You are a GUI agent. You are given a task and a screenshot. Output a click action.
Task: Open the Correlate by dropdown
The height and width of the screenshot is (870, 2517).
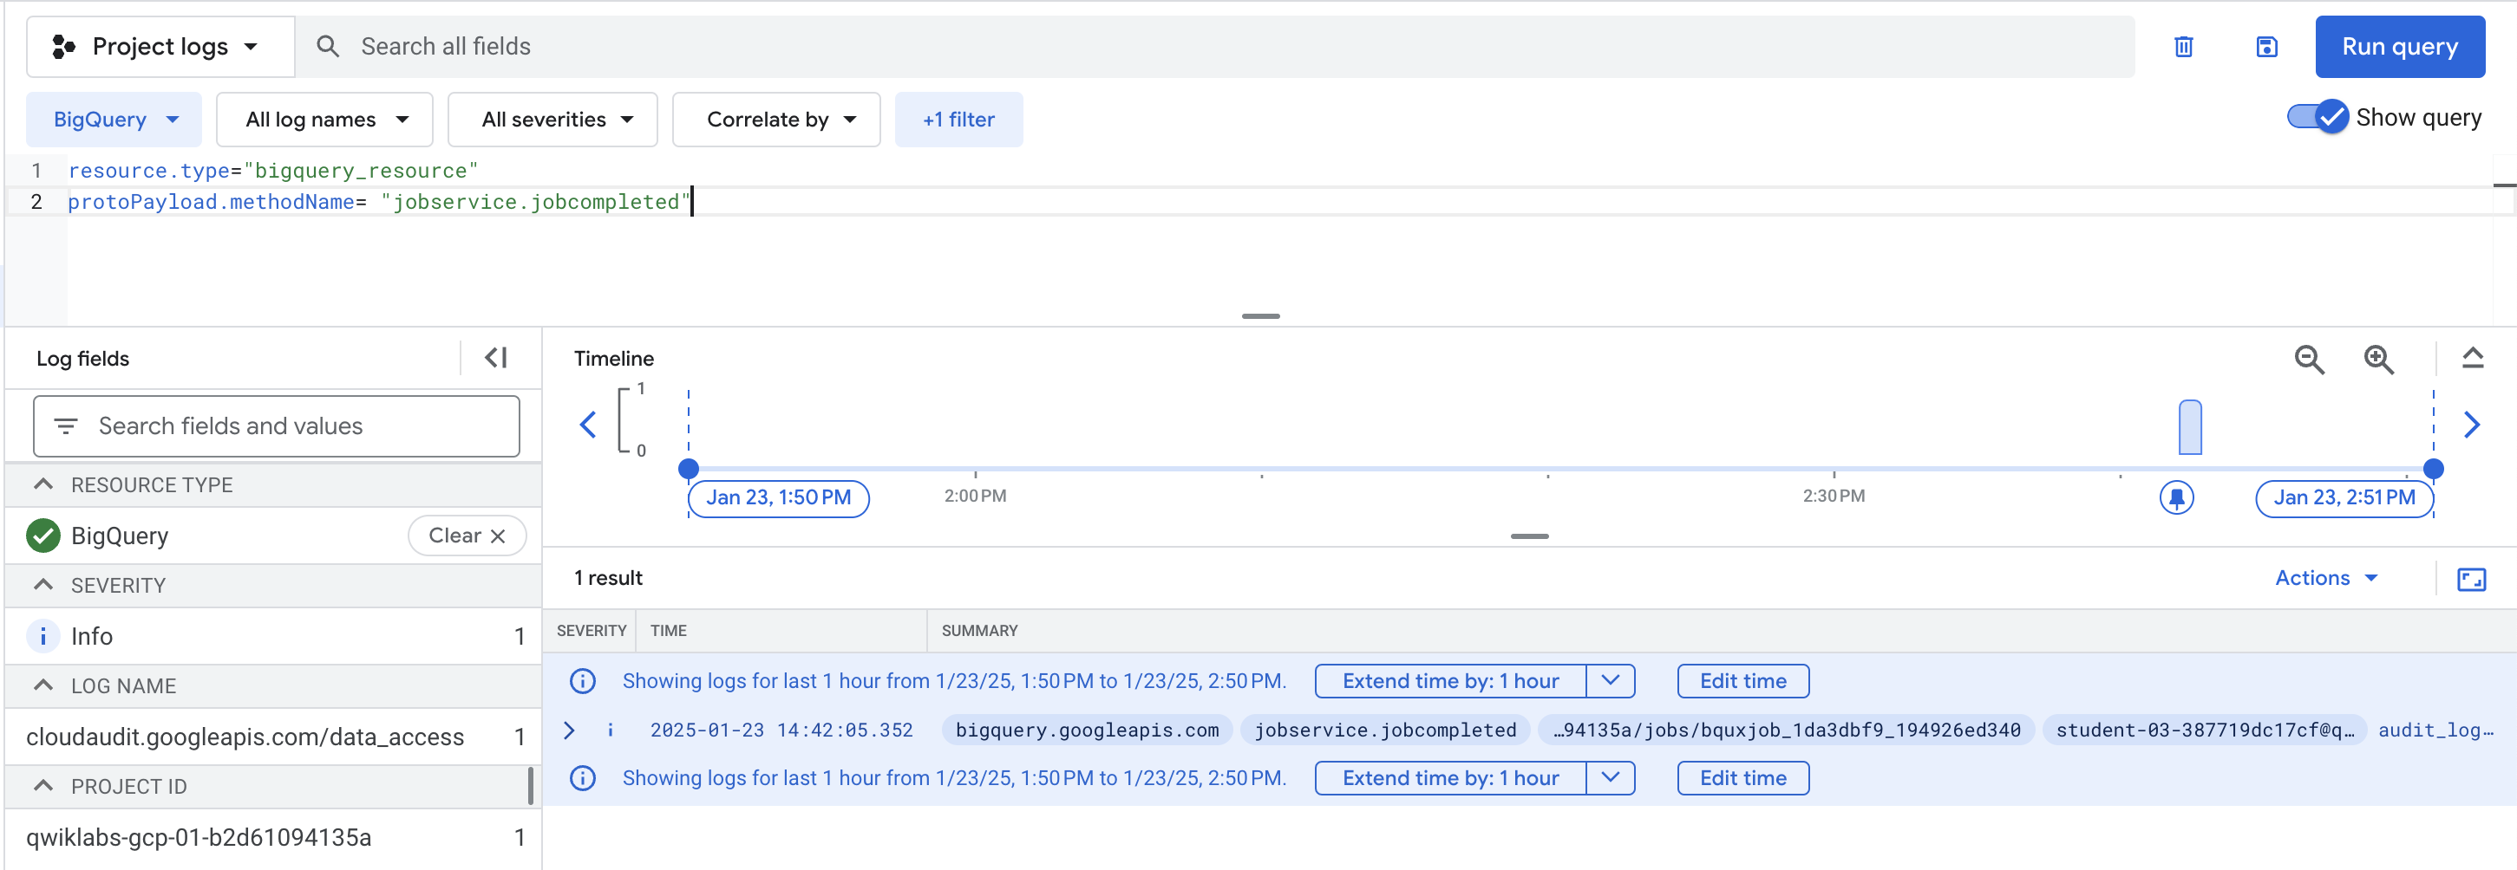pos(775,119)
